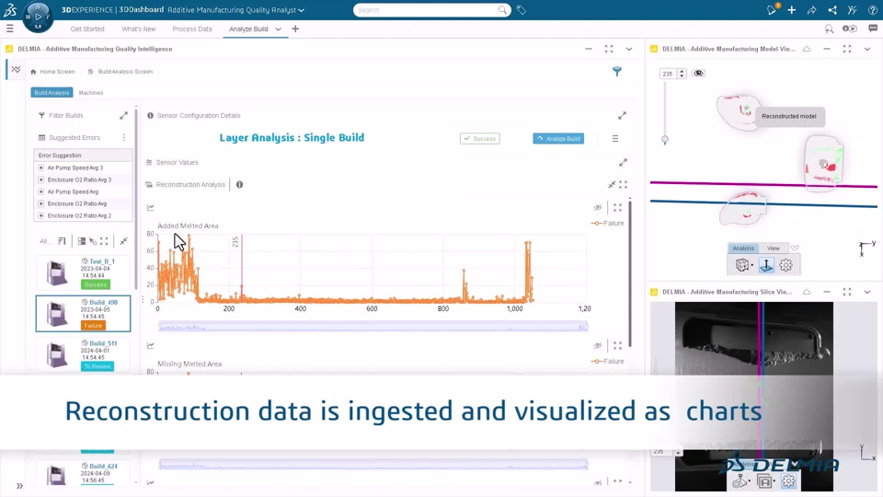Hide the Added Melted Area chart series
Image resolution: width=883 pixels, height=497 pixels.
point(598,207)
